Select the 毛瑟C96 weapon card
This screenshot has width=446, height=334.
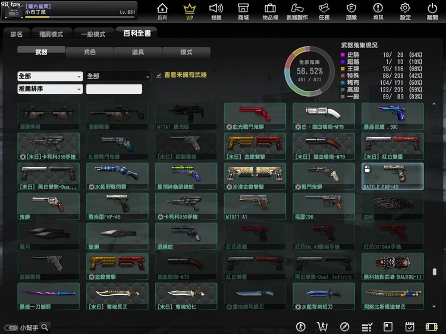click(x=323, y=206)
